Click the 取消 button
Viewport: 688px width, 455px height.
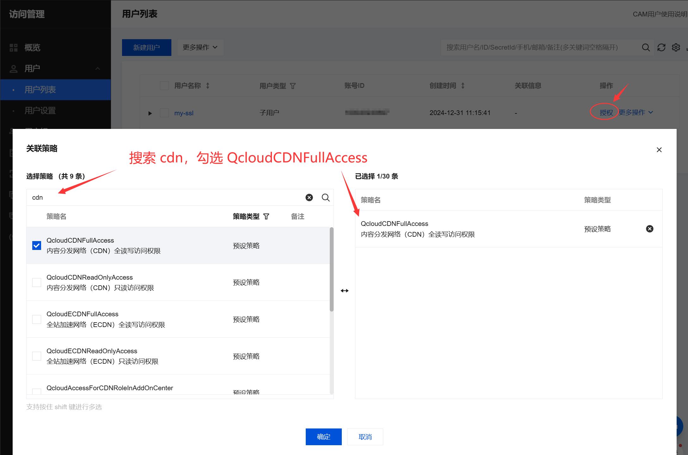365,437
